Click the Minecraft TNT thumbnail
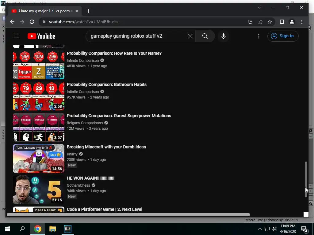The width and height of the screenshot is (314, 235). tap(39, 159)
